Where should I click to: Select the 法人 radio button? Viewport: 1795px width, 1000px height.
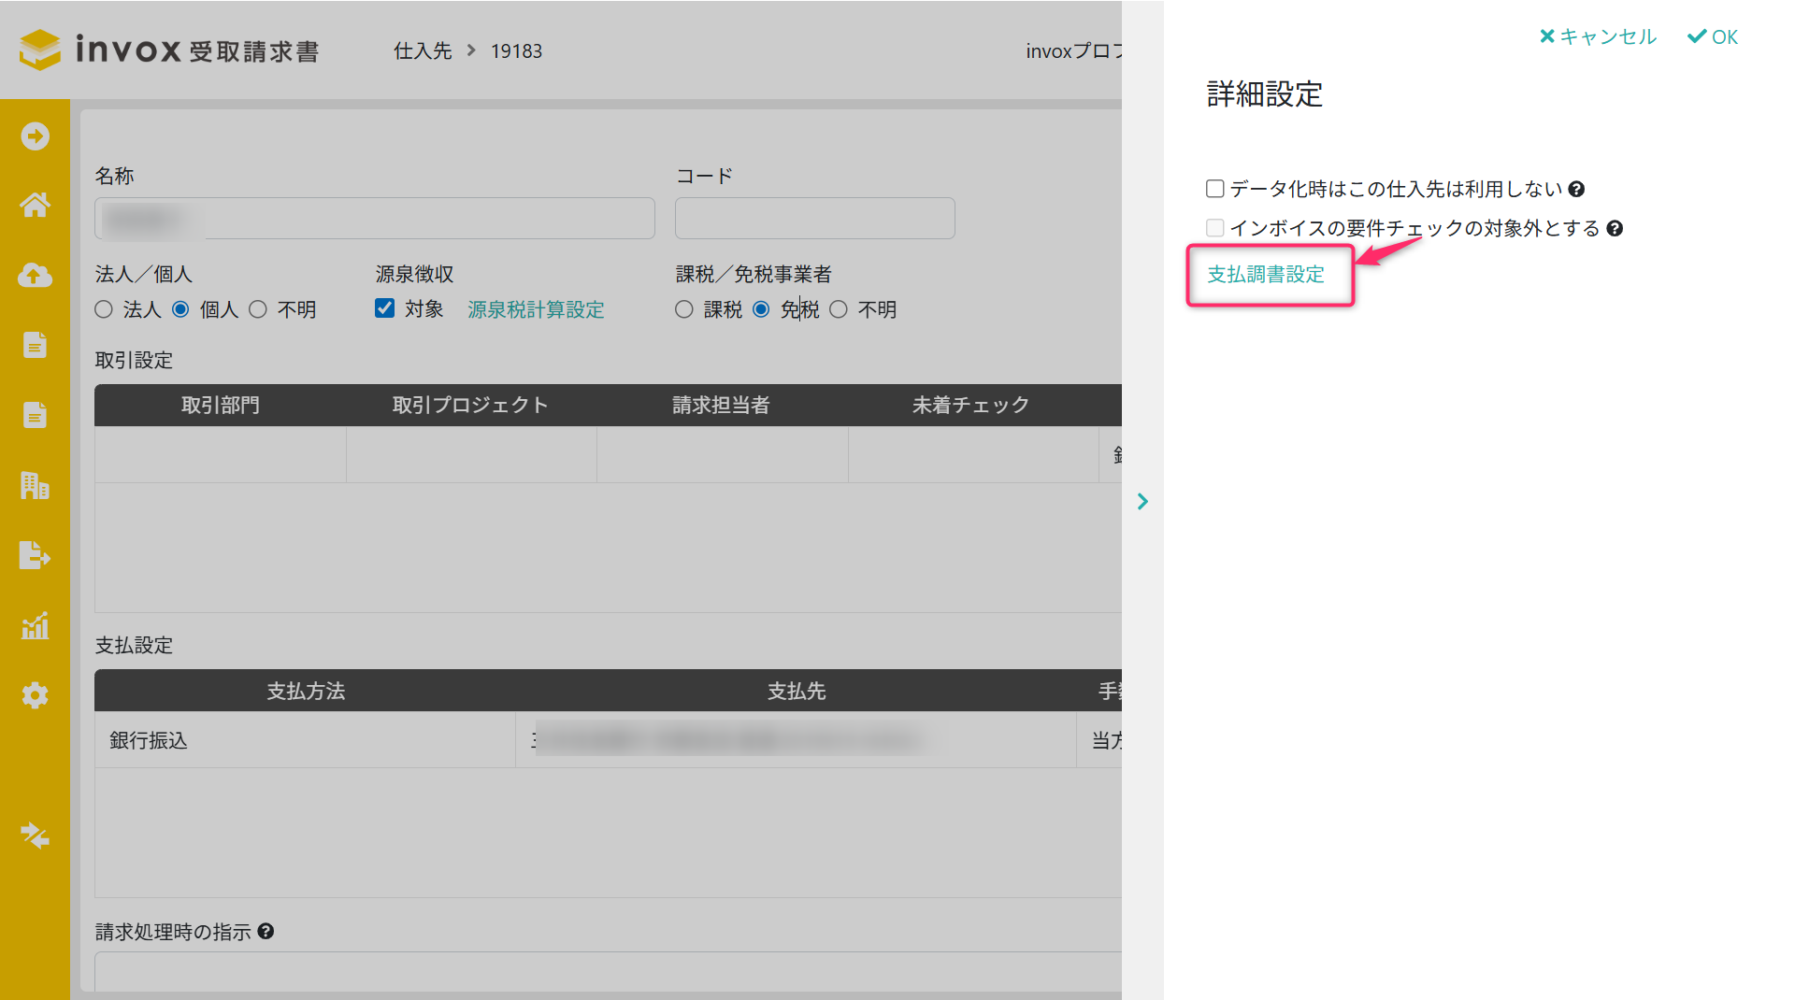click(x=104, y=309)
